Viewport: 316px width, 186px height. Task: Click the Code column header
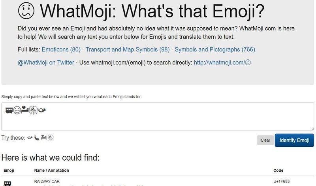point(278,171)
